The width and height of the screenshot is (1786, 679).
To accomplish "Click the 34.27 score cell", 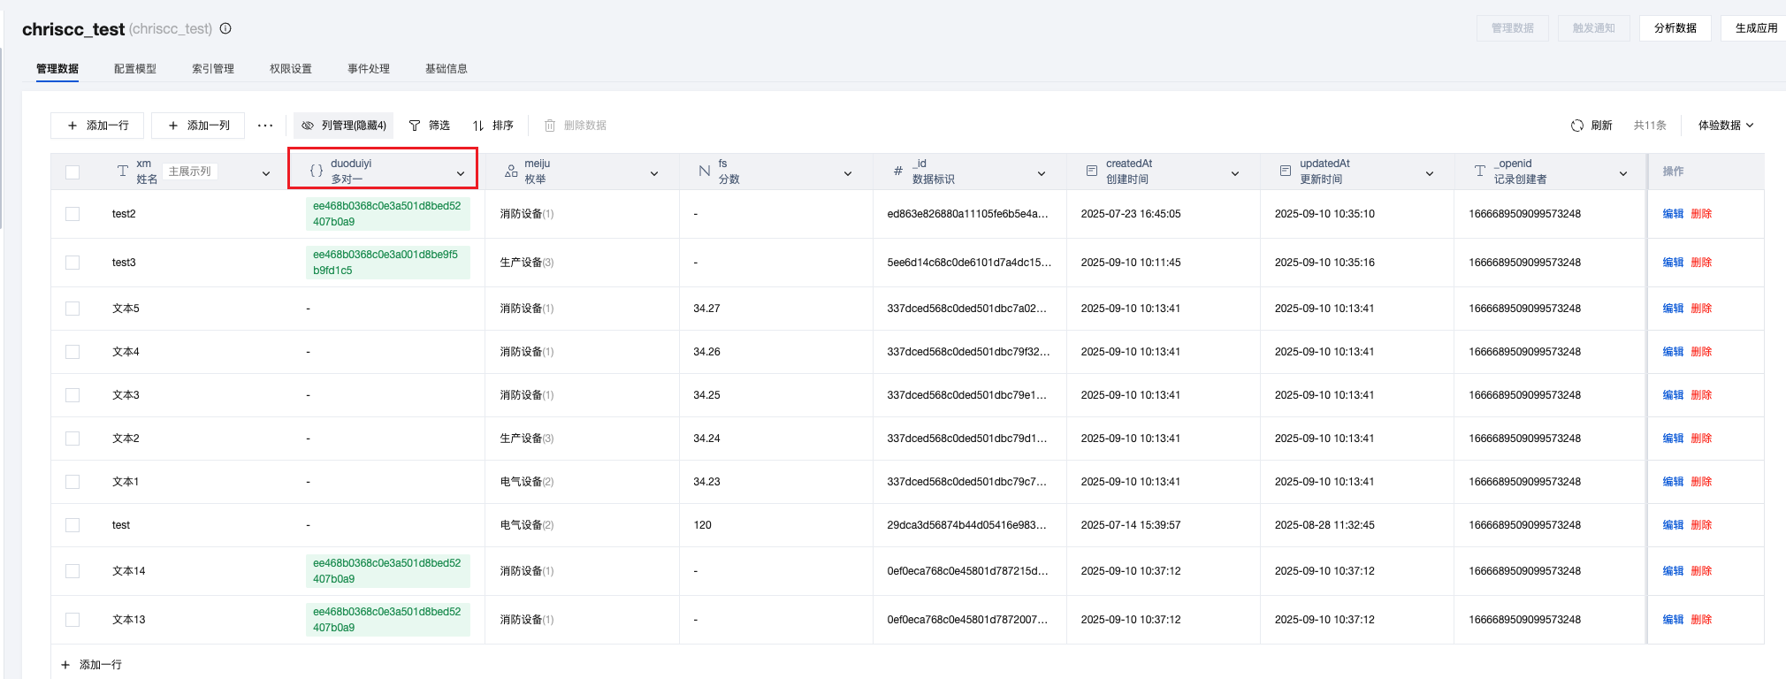I will tap(706, 309).
